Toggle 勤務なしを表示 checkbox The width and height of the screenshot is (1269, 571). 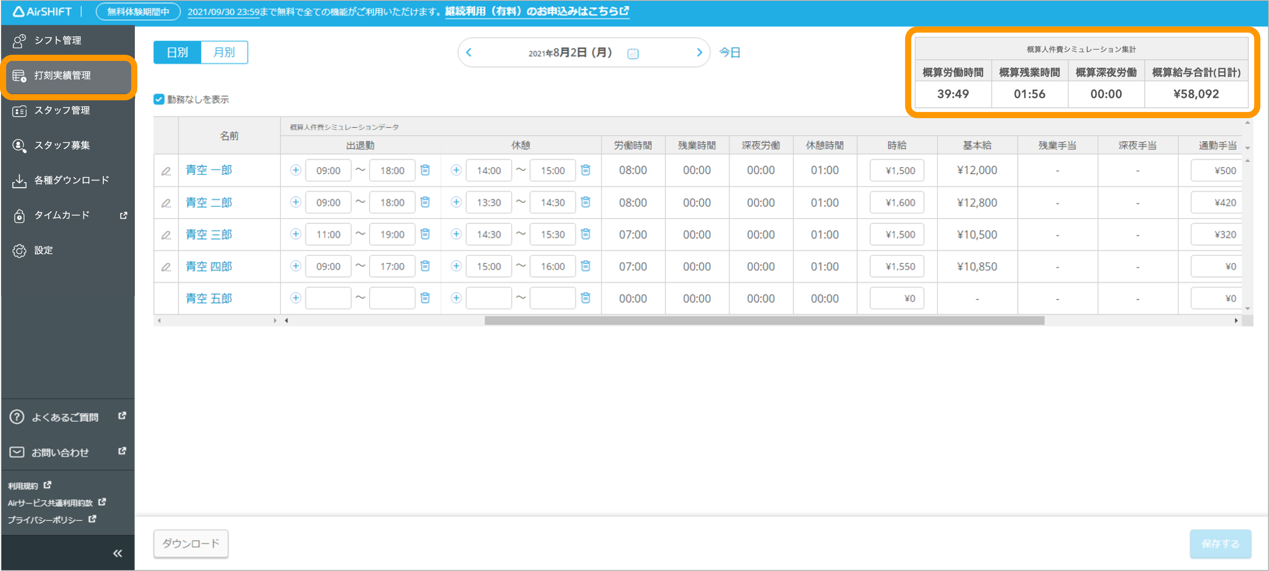[x=159, y=99]
